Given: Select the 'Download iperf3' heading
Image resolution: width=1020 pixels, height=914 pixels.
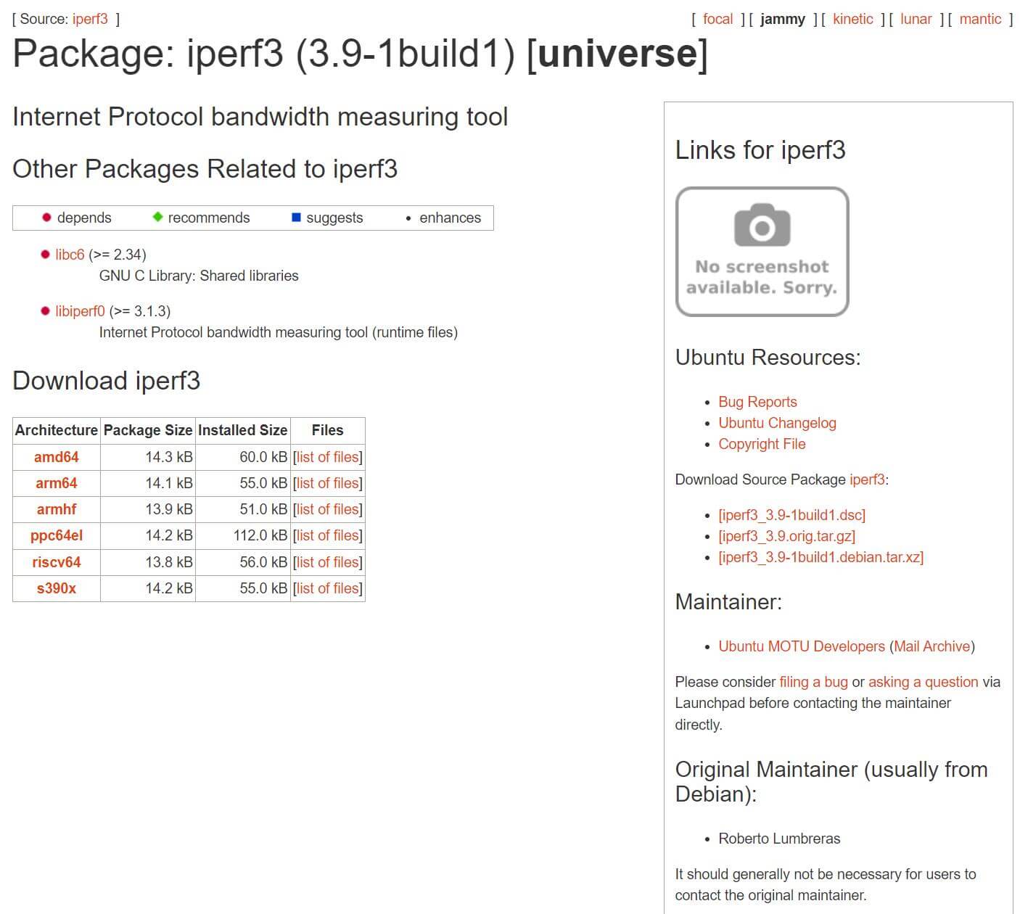Looking at the screenshot, I should [x=107, y=381].
